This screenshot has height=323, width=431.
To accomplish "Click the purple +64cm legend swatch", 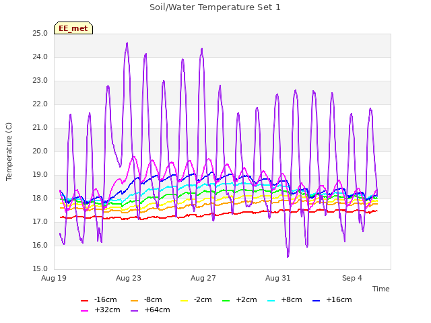I will point(134,311).
